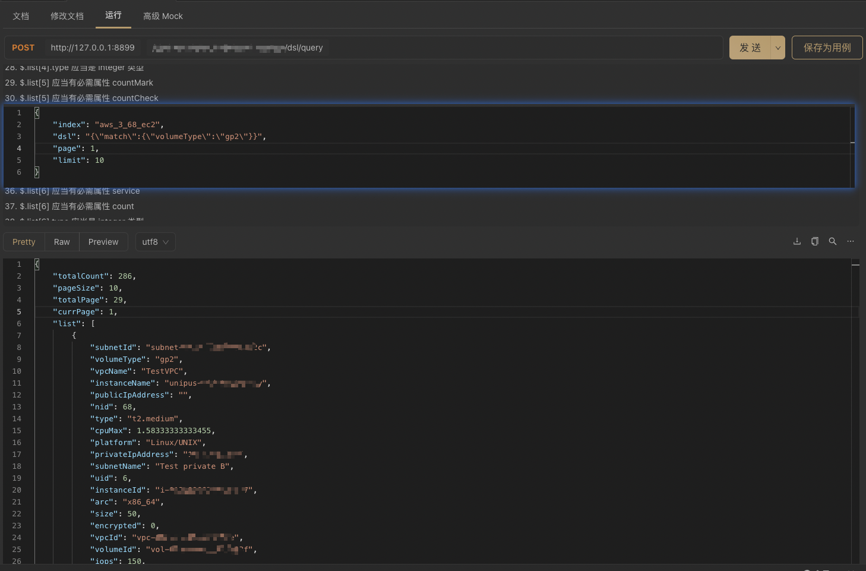This screenshot has width=866, height=571.
Task: Click "size": 50 line
Action: click(x=115, y=514)
